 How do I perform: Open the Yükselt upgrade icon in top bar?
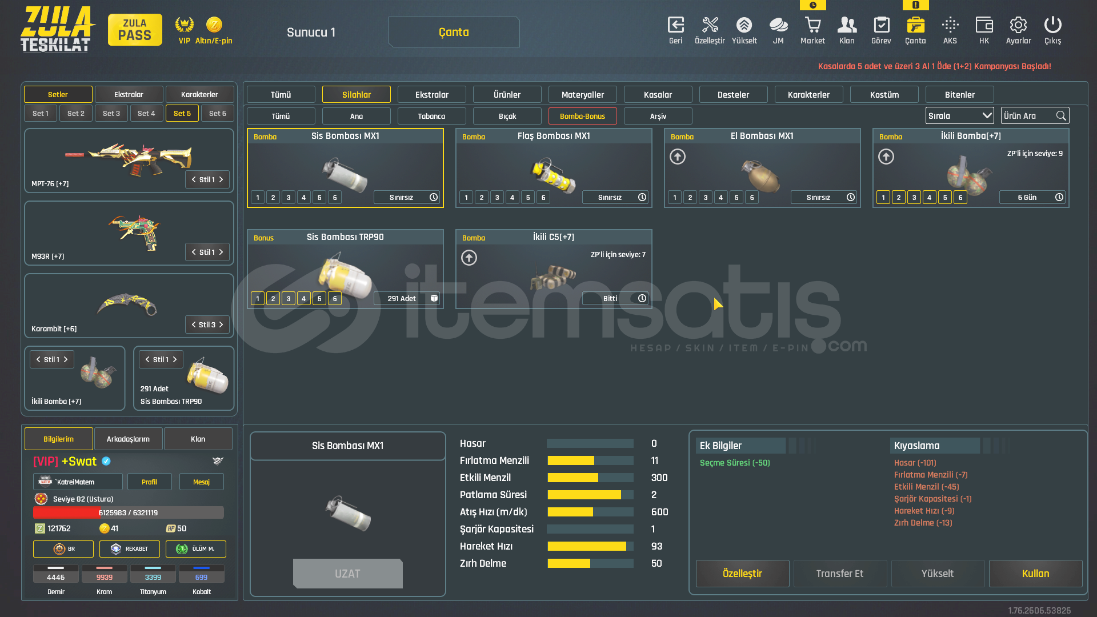[x=744, y=25]
